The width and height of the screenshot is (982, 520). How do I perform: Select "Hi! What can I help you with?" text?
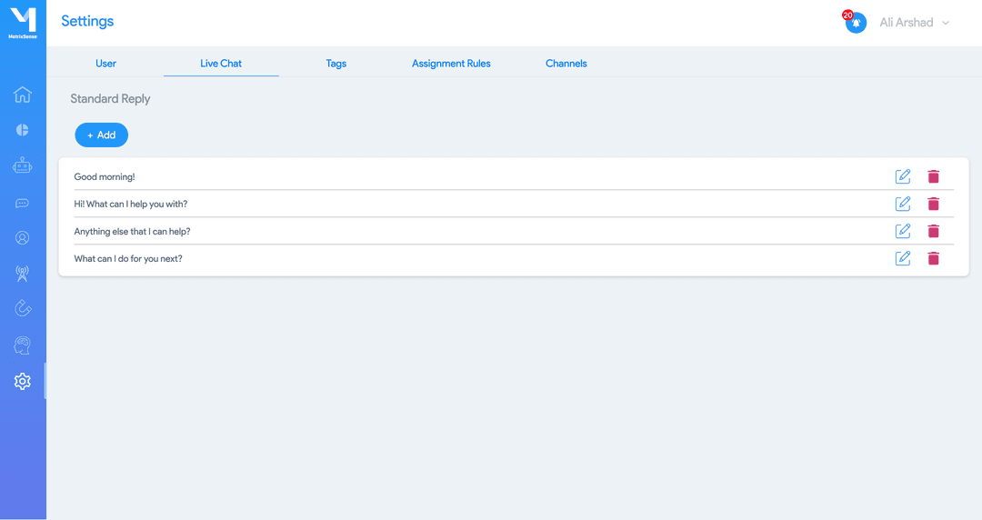click(131, 204)
